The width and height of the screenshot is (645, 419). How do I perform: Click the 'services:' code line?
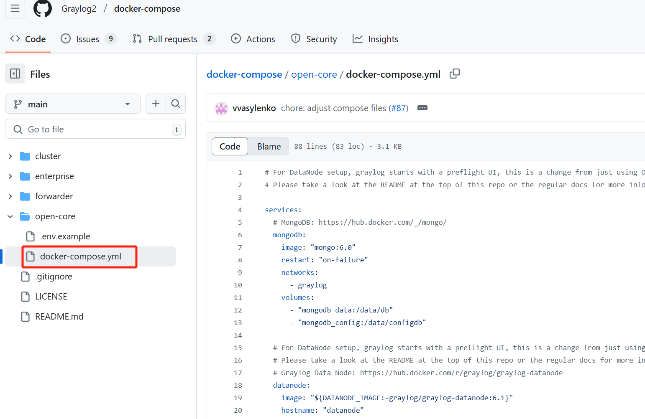click(283, 210)
